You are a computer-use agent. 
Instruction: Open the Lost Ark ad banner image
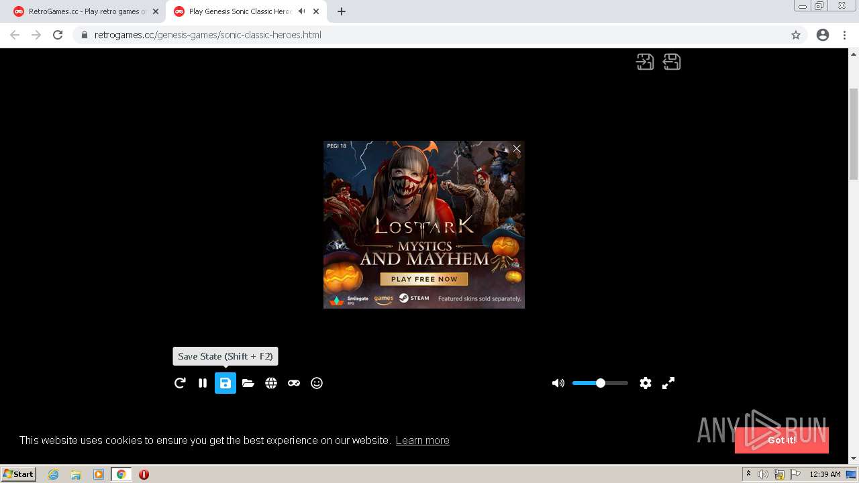(x=424, y=225)
